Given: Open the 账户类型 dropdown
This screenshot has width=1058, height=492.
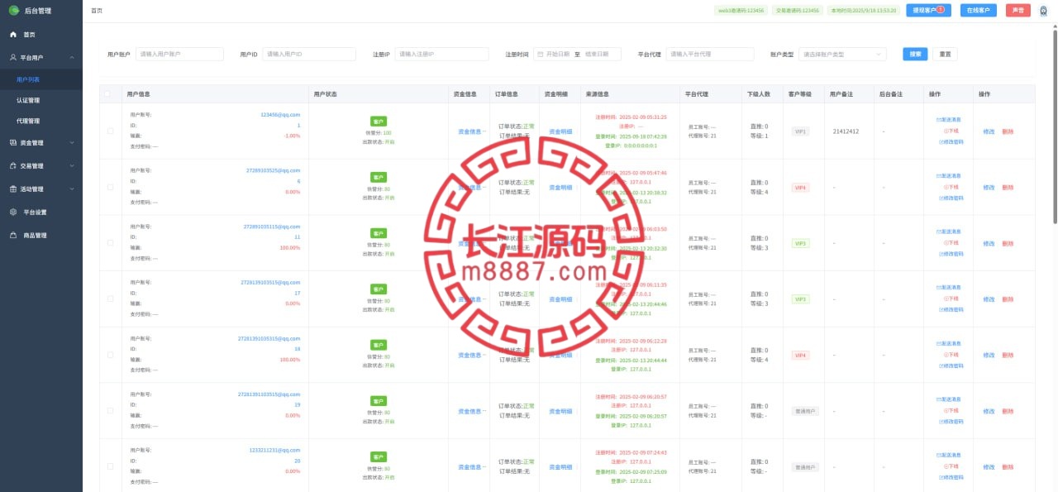Looking at the screenshot, I should 843,54.
